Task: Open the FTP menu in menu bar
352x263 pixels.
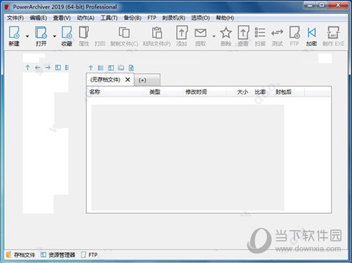Action: point(152,18)
